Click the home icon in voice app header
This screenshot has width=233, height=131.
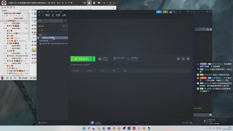pyautogui.click(x=89, y=3)
